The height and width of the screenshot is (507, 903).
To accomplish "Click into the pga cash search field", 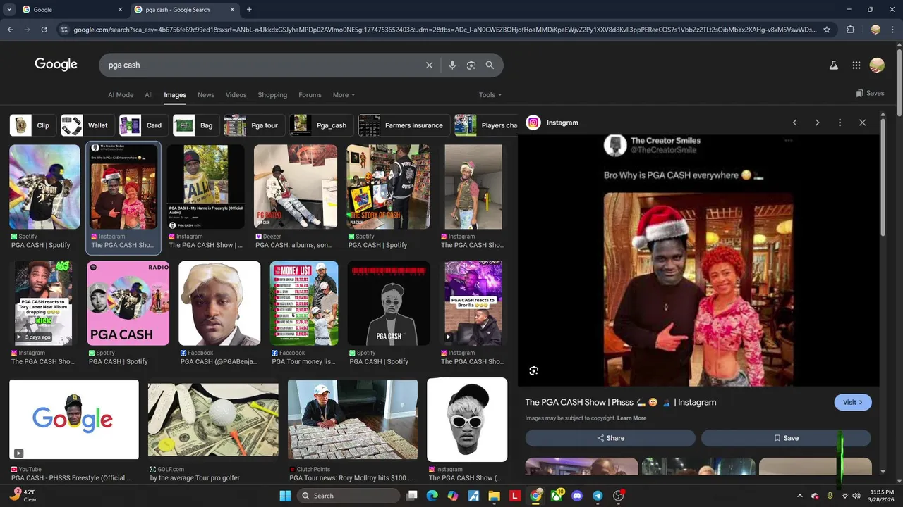I will point(261,65).
